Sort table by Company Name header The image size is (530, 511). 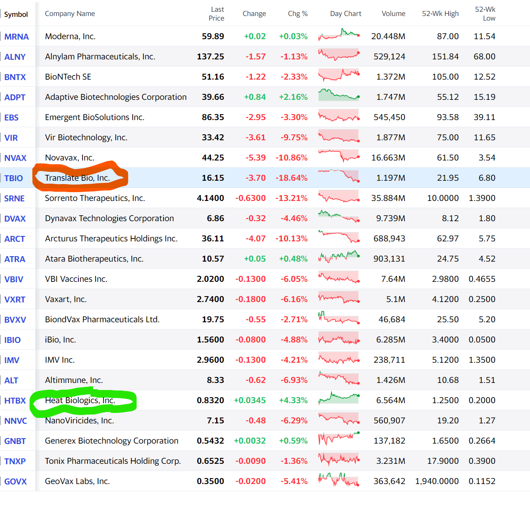[70, 14]
